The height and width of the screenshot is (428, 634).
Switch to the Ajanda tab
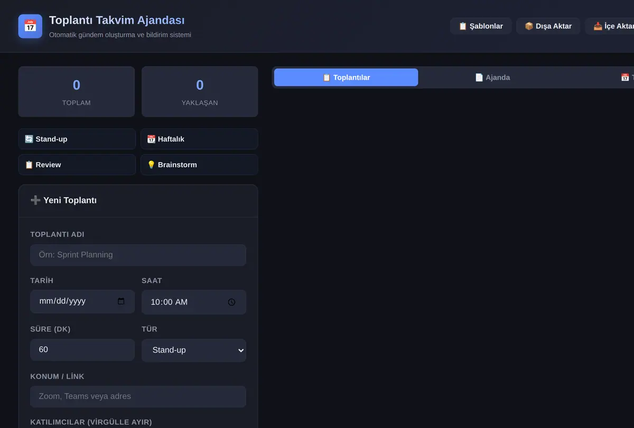click(x=492, y=78)
